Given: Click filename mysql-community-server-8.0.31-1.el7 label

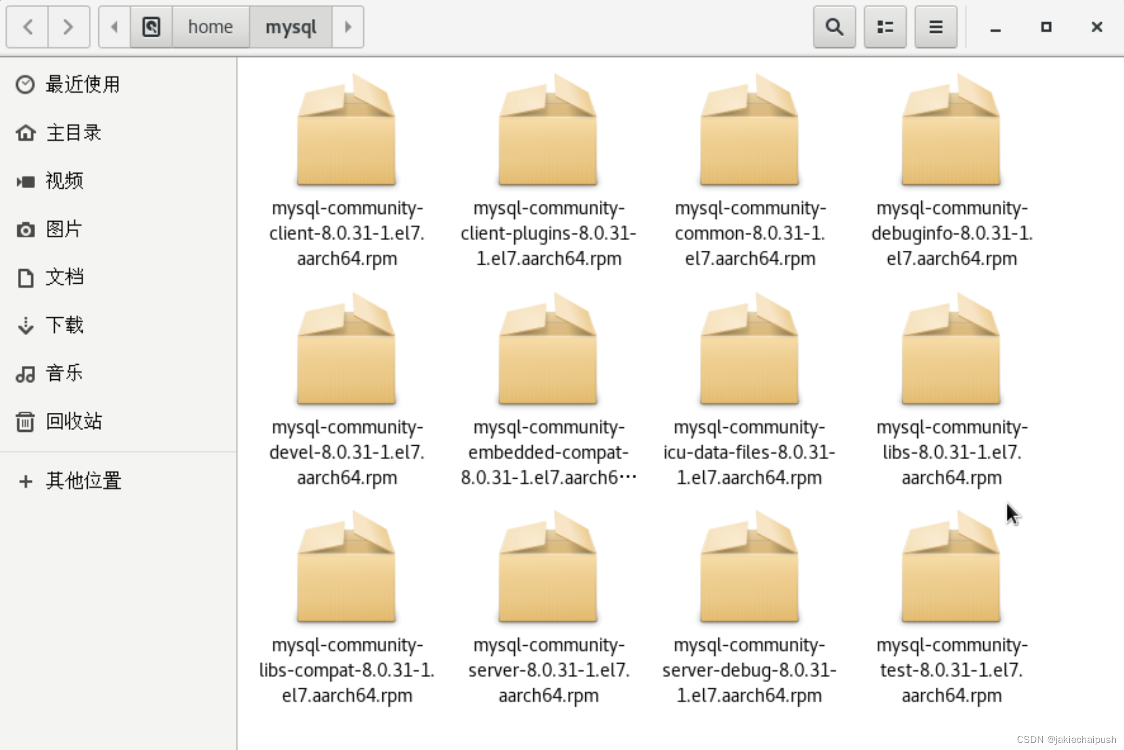Looking at the screenshot, I should [548, 670].
